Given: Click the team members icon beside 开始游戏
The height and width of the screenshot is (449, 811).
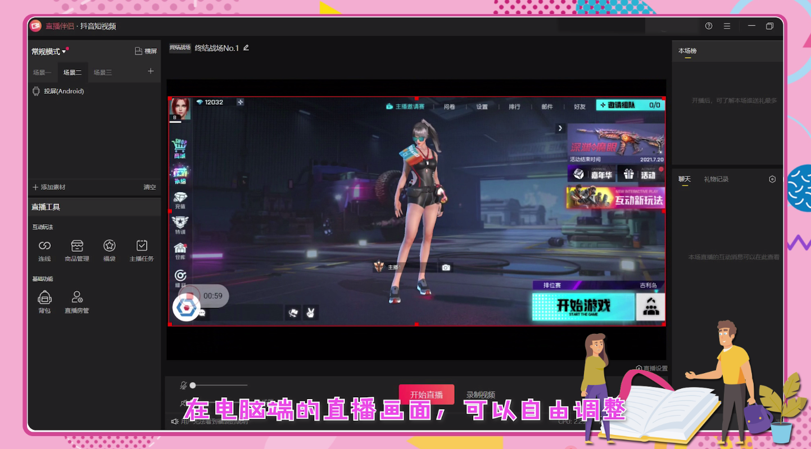Looking at the screenshot, I should click(x=650, y=307).
